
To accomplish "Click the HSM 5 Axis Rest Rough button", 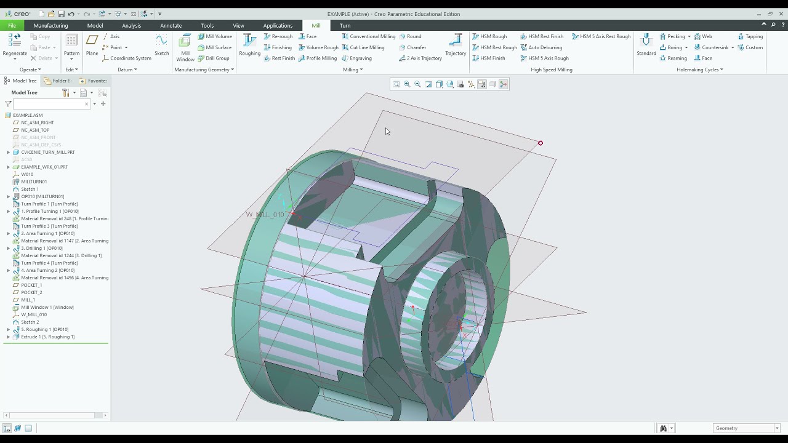I will pyautogui.click(x=601, y=36).
